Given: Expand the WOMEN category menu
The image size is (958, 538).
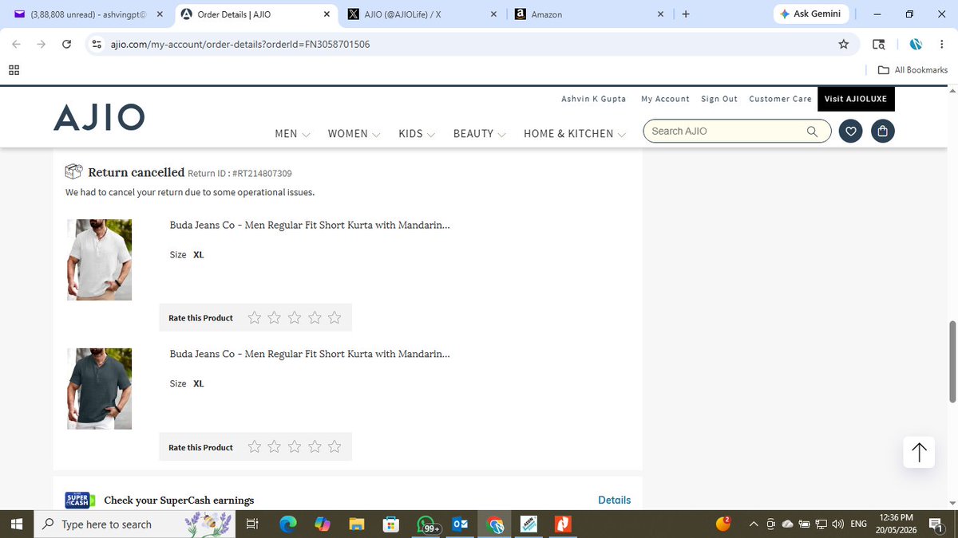Looking at the screenshot, I should coord(354,134).
